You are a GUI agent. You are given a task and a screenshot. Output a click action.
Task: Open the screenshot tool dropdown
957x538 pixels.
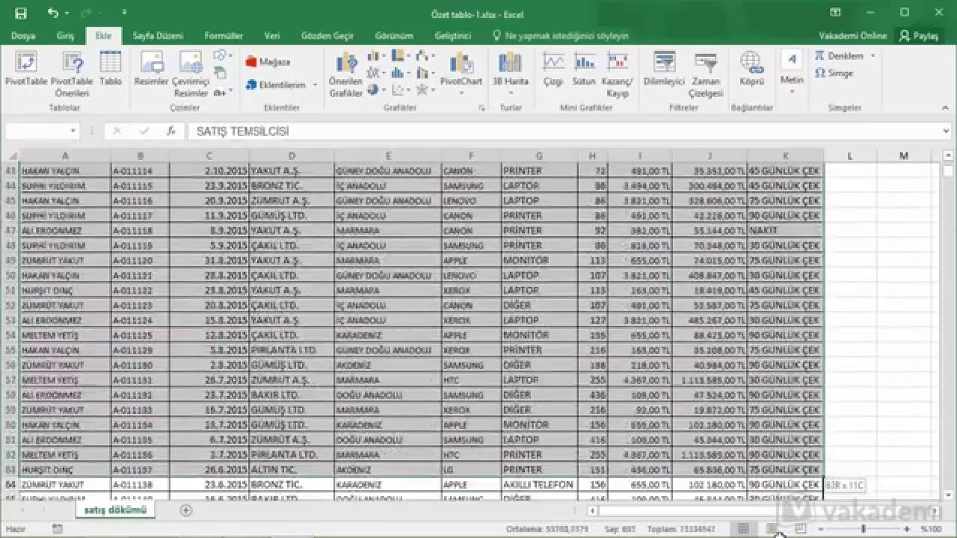223,92
